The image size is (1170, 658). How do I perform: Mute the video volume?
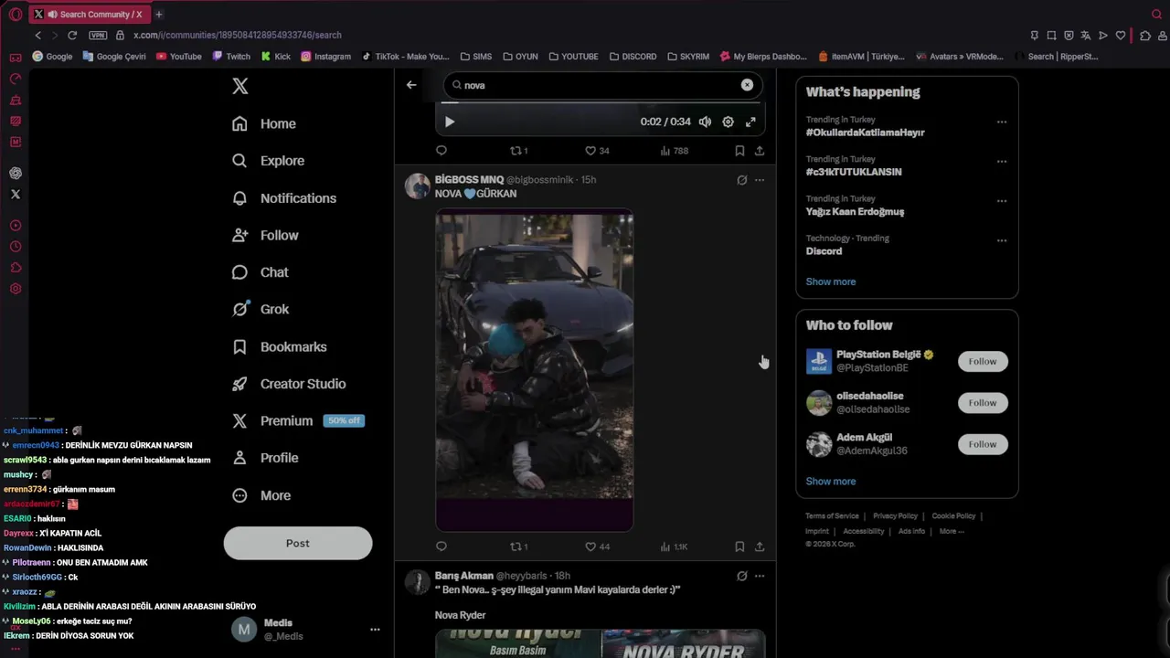[705, 122]
